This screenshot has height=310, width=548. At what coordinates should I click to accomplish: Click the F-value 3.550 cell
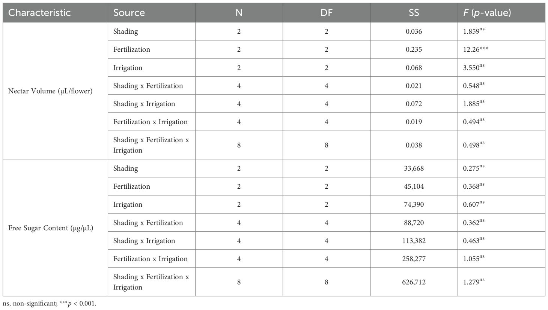(x=473, y=68)
